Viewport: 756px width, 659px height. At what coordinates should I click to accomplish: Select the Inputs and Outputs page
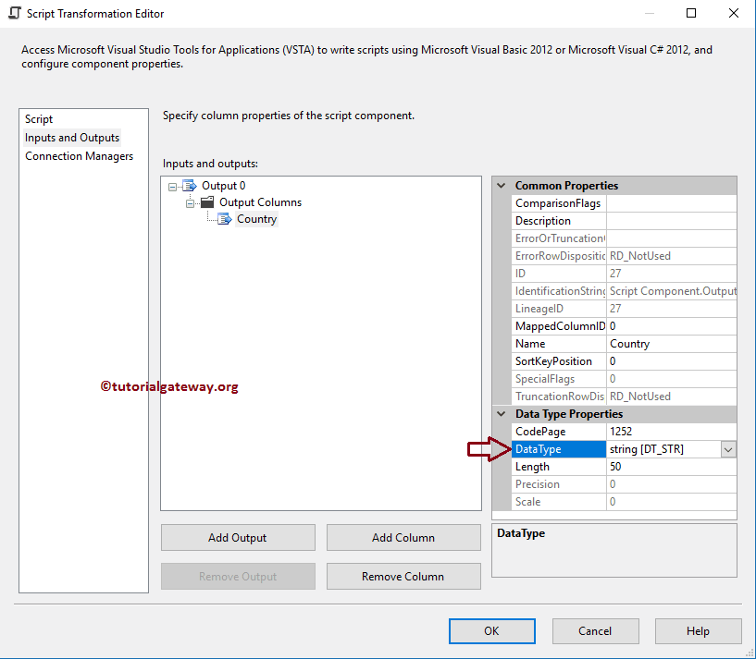72,137
